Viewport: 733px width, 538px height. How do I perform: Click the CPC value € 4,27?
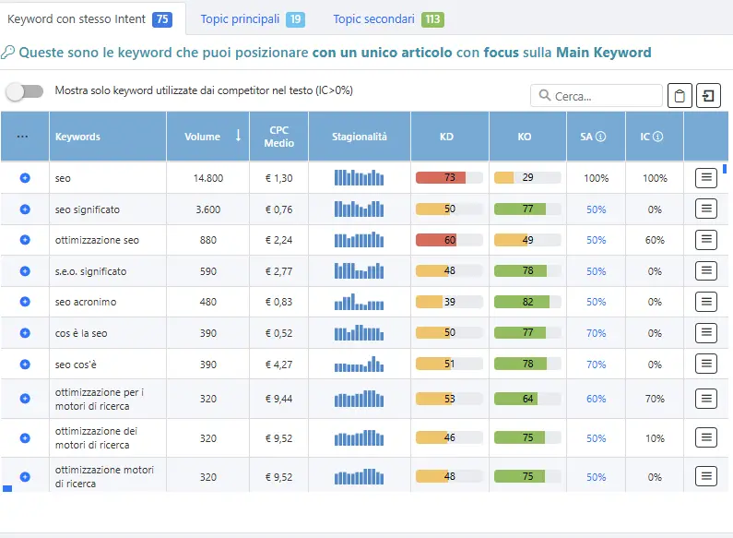coord(278,365)
